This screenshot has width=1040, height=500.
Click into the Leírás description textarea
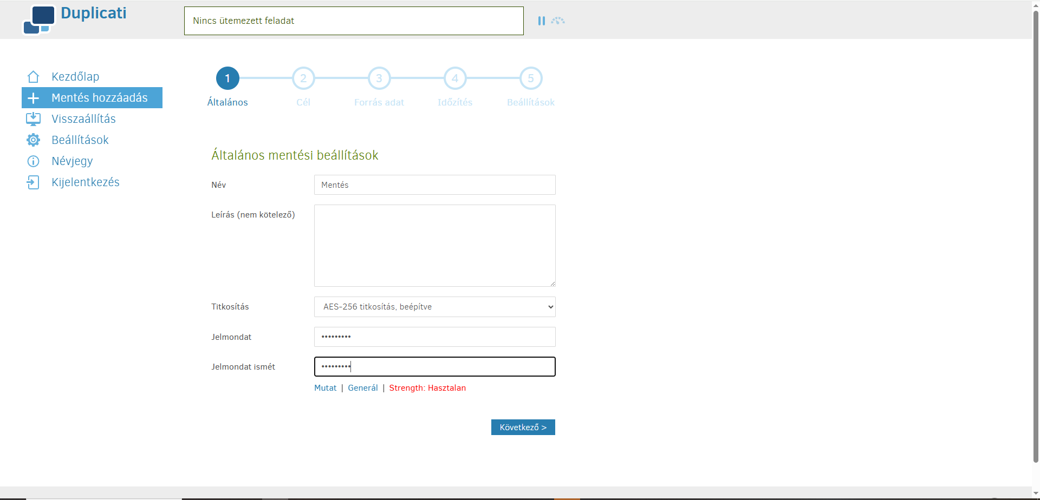434,246
